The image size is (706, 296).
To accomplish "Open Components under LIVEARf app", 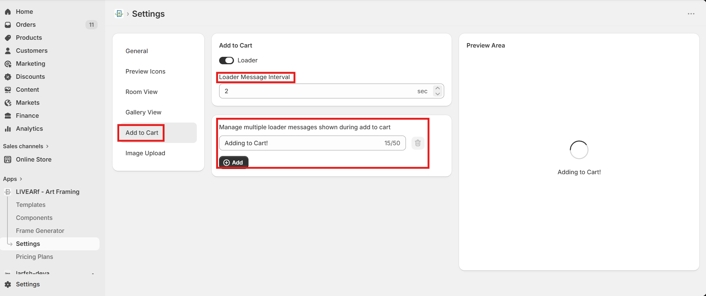I will click(34, 218).
